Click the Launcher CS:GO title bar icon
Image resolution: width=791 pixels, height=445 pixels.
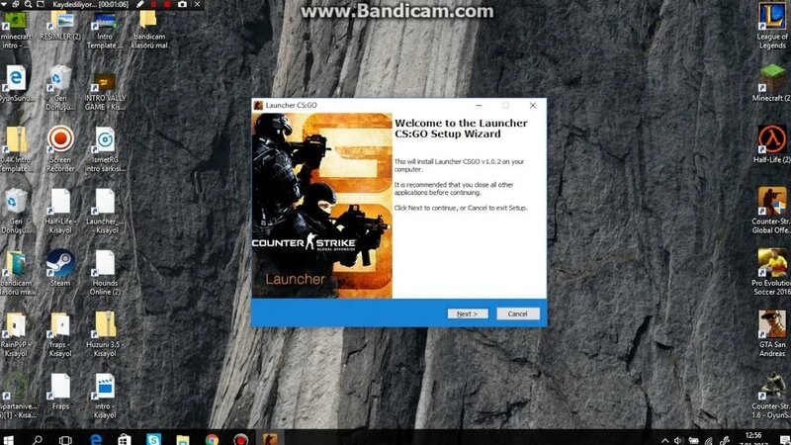coord(258,106)
